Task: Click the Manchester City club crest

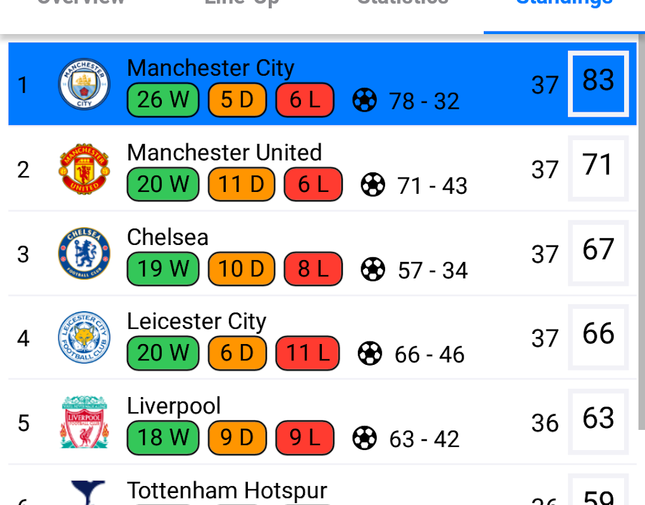Action: pyautogui.click(x=84, y=85)
